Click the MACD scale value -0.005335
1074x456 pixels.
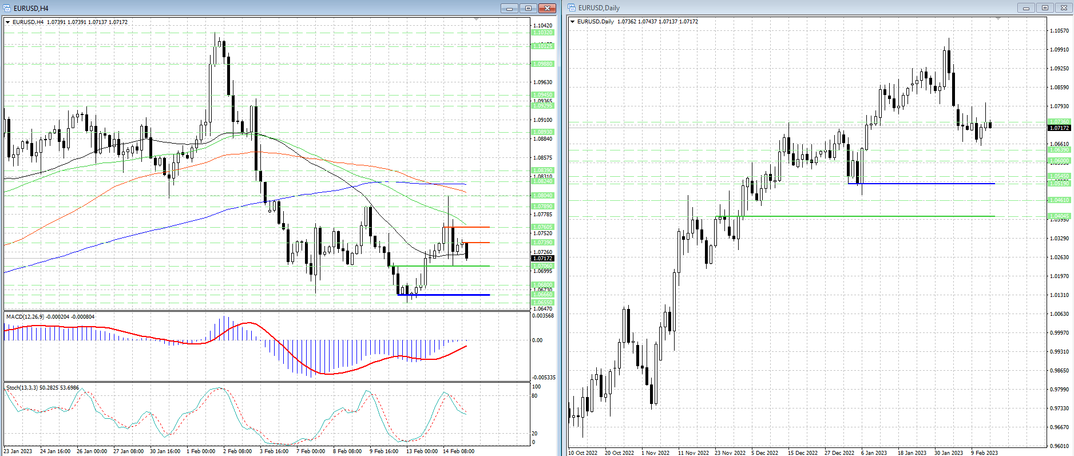click(x=544, y=378)
